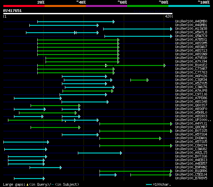This screenshot has width=213, height=187.
Task: Open the UniRef100_A4QMB0 hit label
Action: pos(191,21)
